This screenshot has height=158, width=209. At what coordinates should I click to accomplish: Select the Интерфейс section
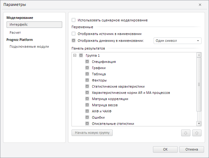pyautogui.click(x=34, y=24)
